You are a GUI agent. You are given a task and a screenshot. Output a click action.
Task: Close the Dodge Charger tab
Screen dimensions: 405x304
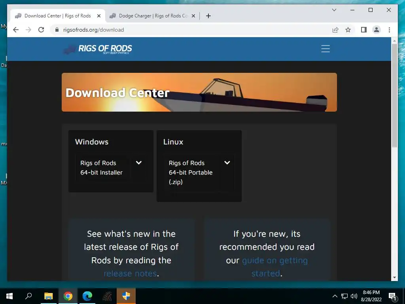tap(193, 16)
